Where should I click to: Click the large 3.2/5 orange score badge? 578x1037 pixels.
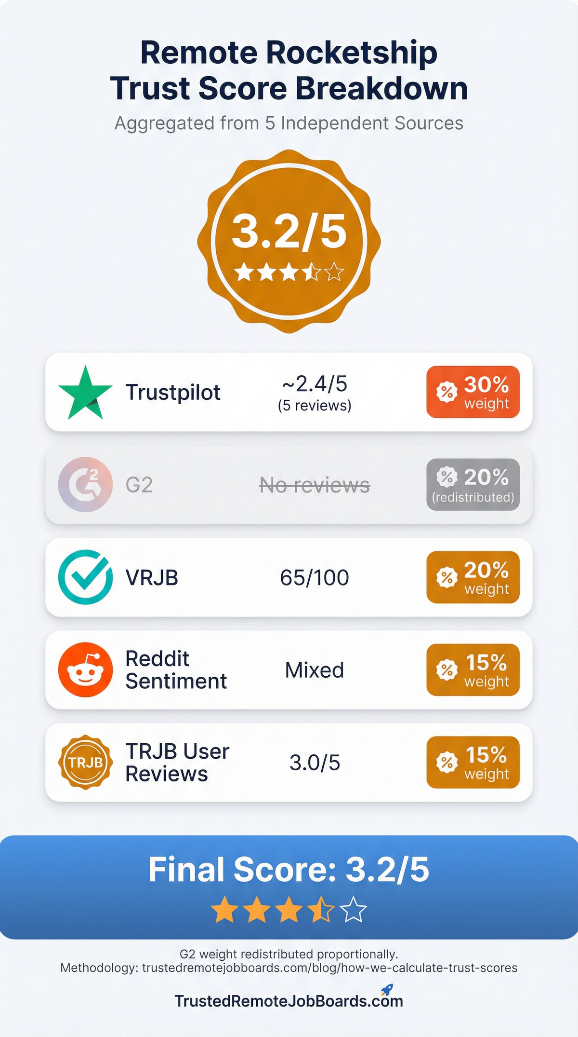289,241
